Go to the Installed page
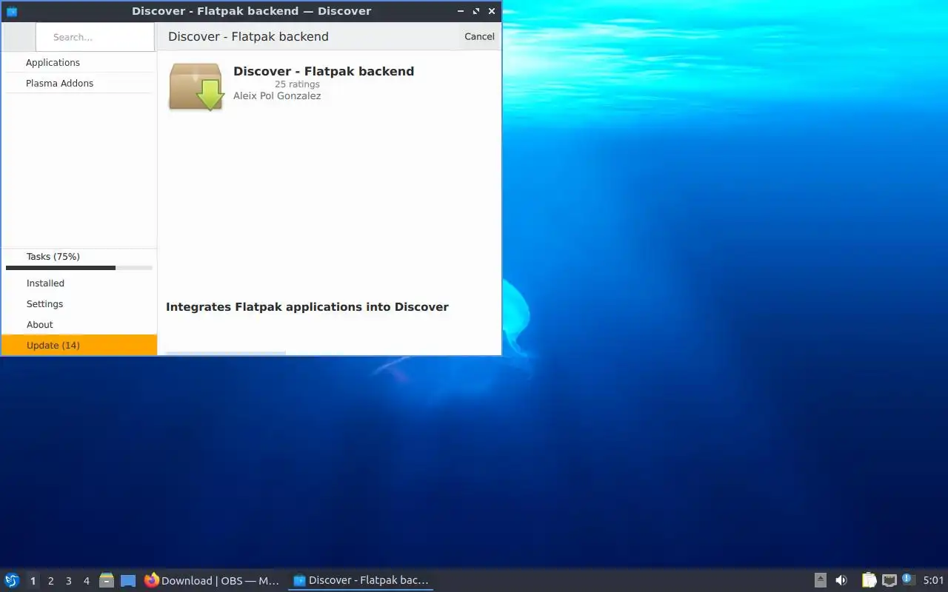948x592 pixels. click(x=79, y=283)
